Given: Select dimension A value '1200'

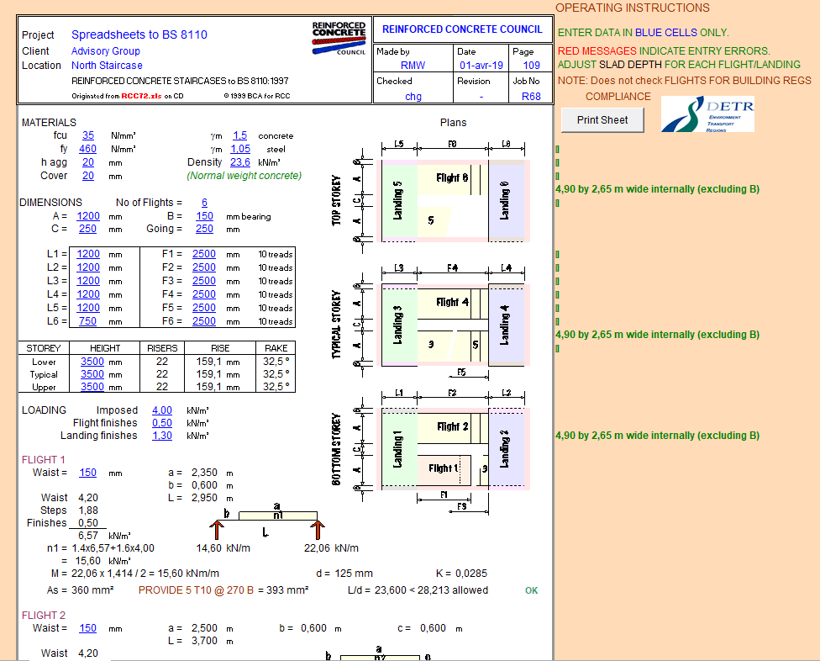Looking at the screenshot, I should [x=88, y=216].
